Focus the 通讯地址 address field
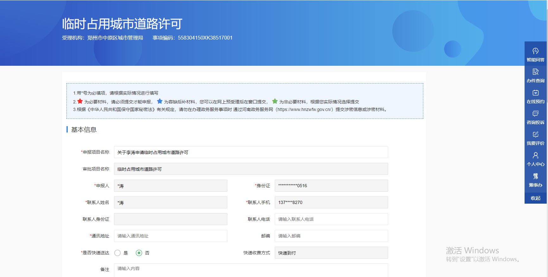Screen dimensions: 548x277 [x=170, y=236]
